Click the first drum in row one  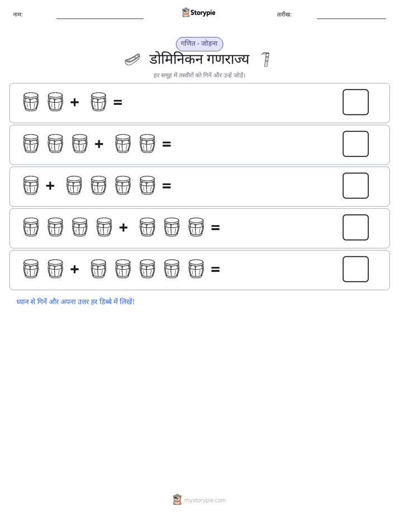pyautogui.click(x=31, y=102)
